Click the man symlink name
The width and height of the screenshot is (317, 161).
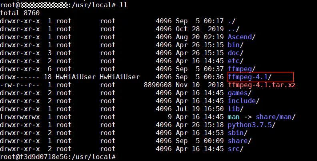234,117
